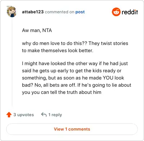Click the "commented on" header text
This screenshot has width=144, height=141.
tap(59, 12)
